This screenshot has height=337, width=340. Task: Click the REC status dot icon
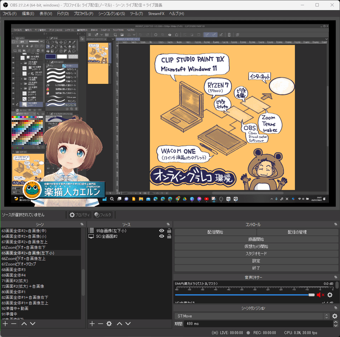coord(248,333)
